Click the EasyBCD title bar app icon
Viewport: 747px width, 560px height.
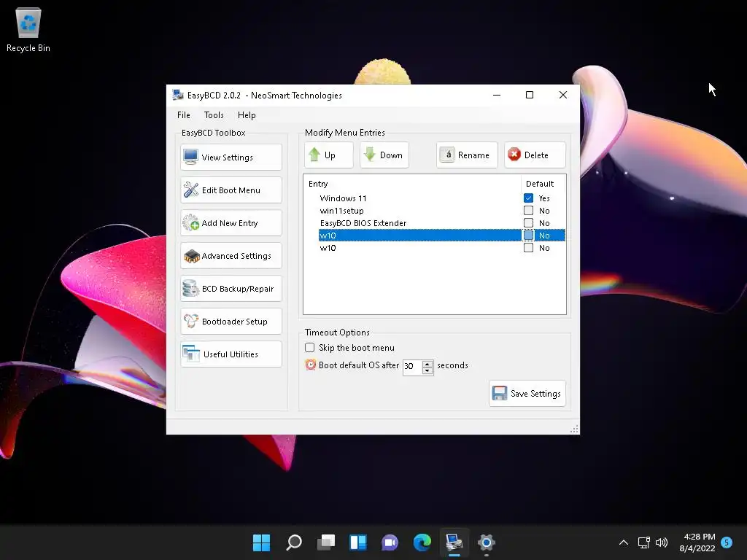pos(178,95)
